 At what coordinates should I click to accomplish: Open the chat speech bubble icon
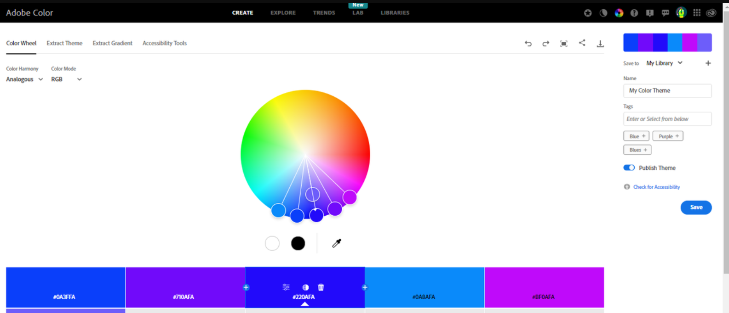[666, 13]
